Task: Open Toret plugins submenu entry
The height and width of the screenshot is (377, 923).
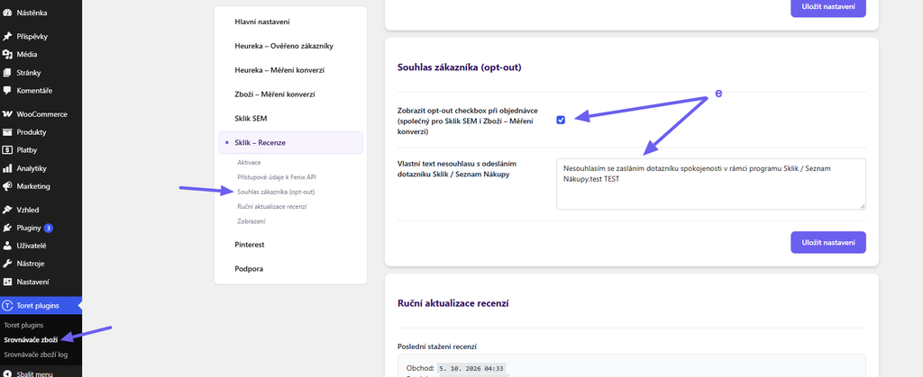Action: [x=23, y=325]
